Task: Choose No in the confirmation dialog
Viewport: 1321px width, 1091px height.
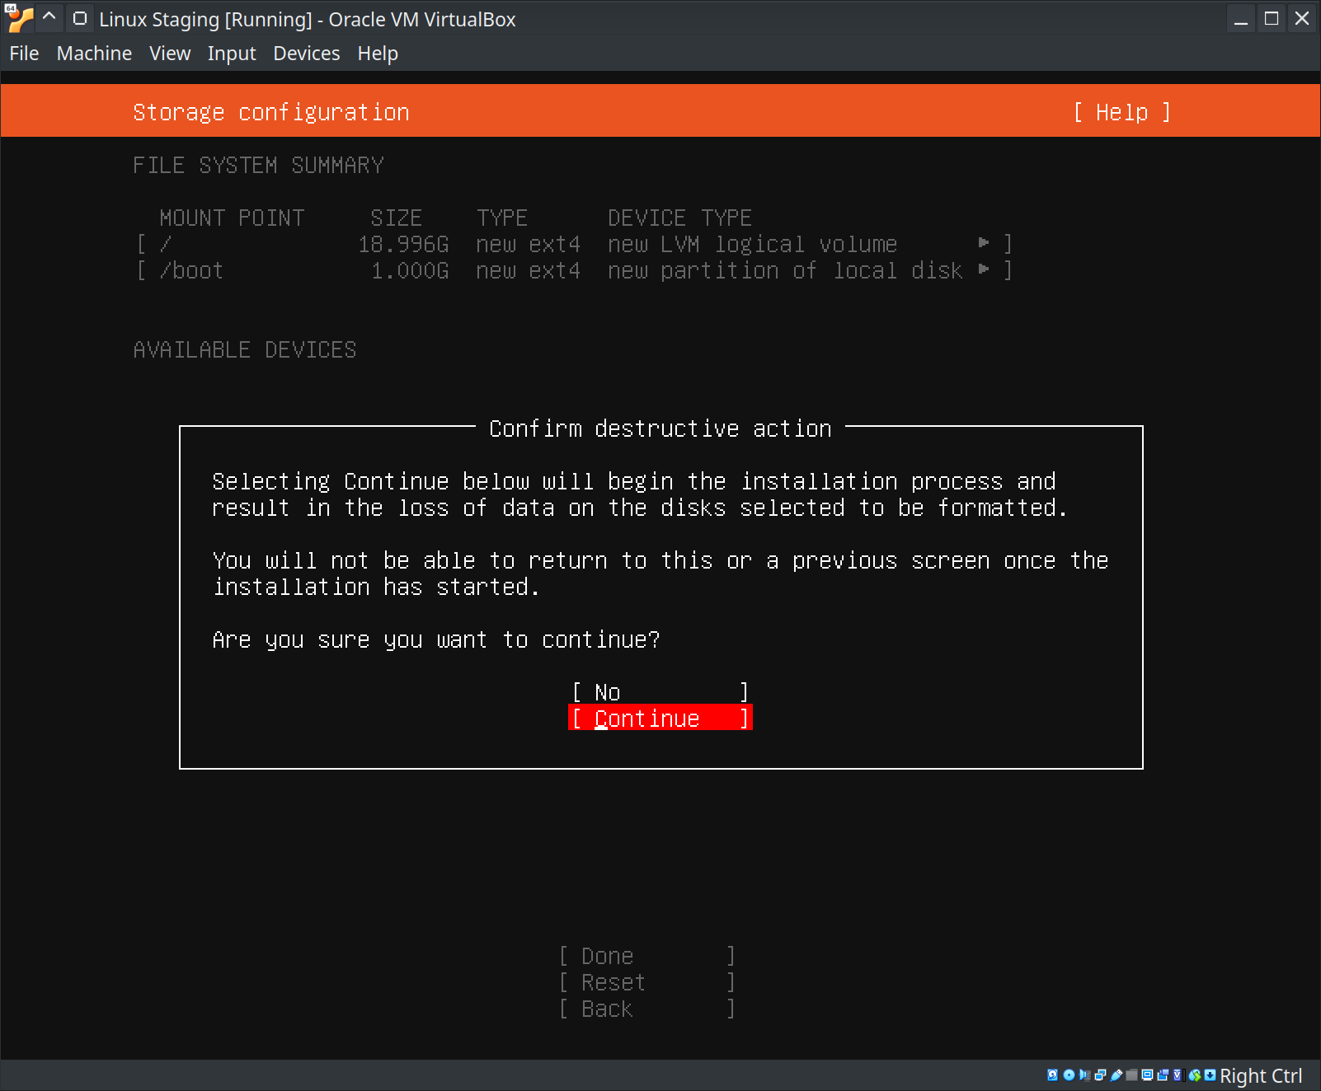Action: click(x=660, y=692)
